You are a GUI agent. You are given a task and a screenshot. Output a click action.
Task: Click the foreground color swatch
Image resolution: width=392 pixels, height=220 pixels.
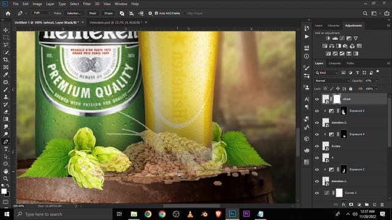point(4,191)
